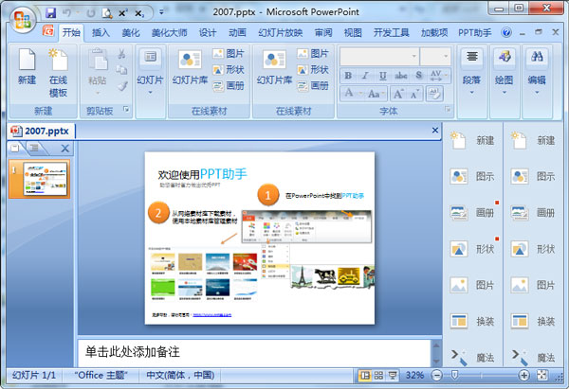The height and width of the screenshot is (389, 569).
Task: Open the font name combo box
Action: 378,56
